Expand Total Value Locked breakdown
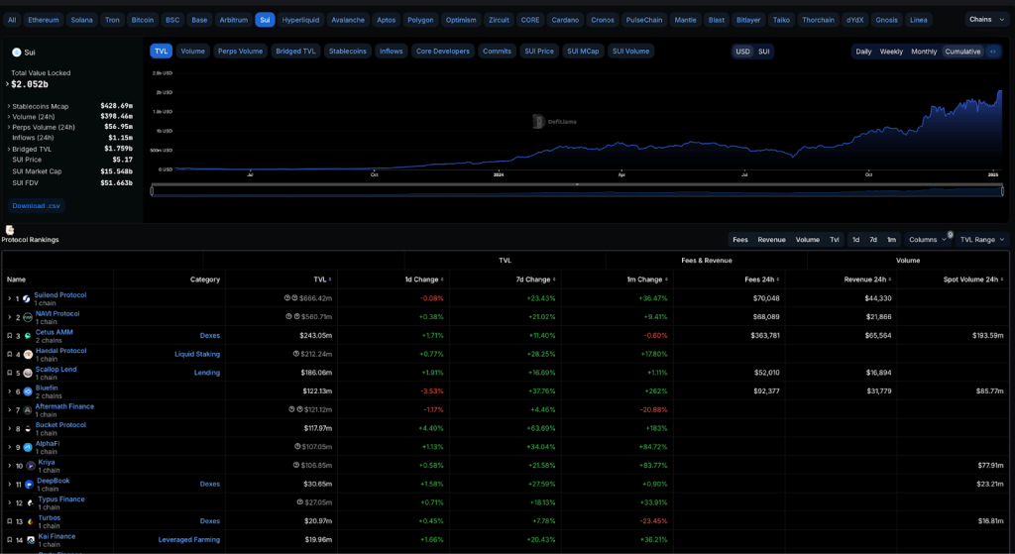1015x554 pixels. [x=8, y=84]
